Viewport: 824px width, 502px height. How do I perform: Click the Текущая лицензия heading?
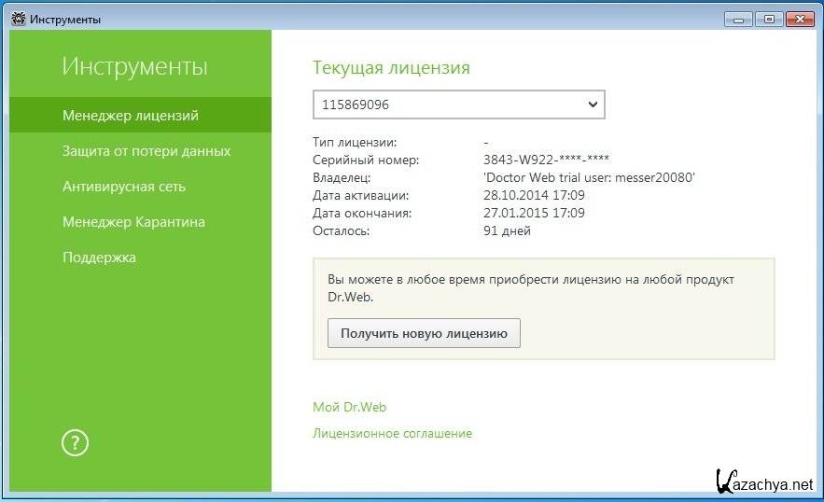coord(391,68)
